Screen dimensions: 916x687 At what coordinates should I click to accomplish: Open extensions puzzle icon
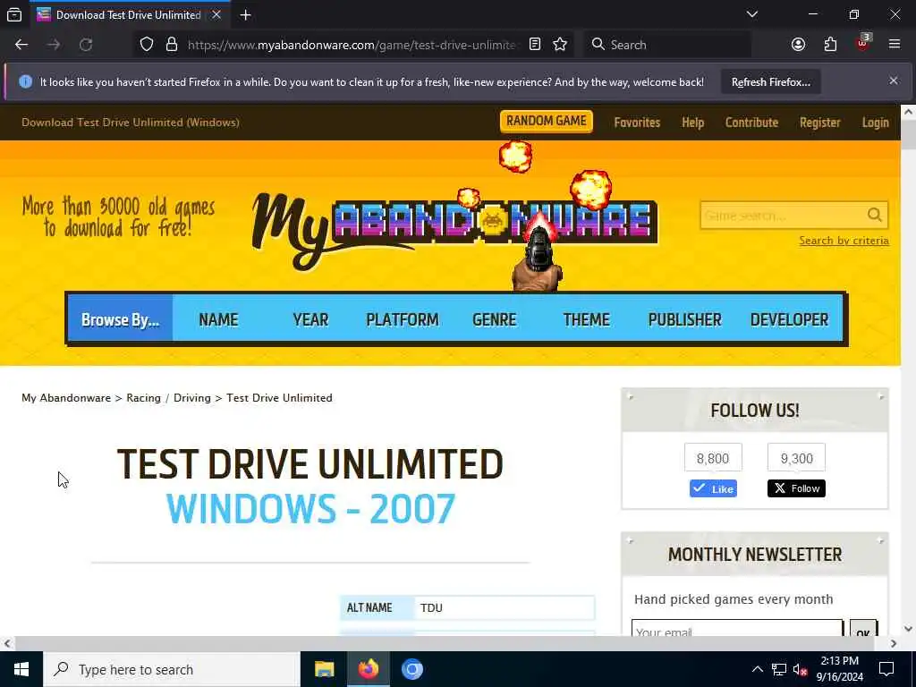pos(830,45)
